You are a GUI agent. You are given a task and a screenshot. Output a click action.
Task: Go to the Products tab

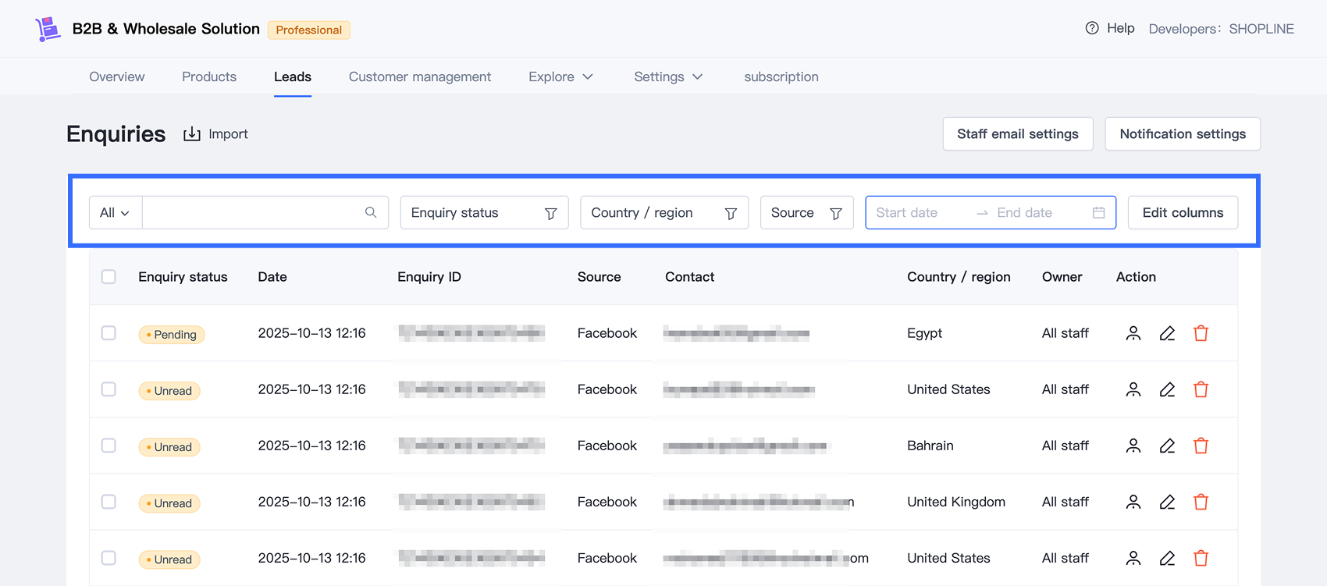209,76
